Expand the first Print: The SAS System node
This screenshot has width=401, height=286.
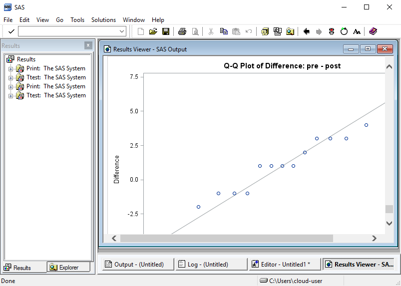(x=10, y=68)
